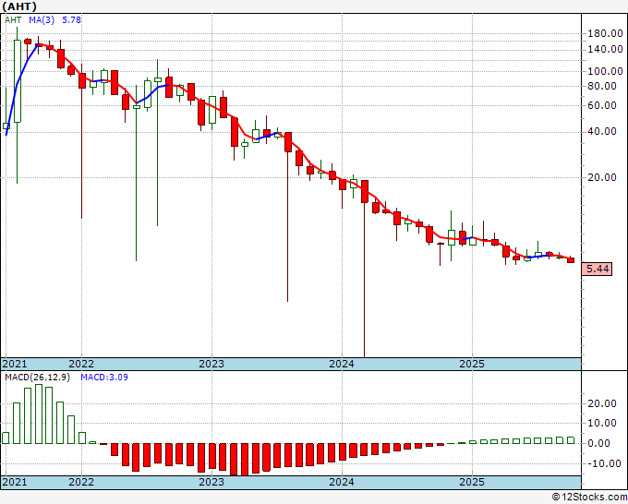Click the AHT ticker legend label
The height and width of the screenshot is (504, 628).
[13, 19]
